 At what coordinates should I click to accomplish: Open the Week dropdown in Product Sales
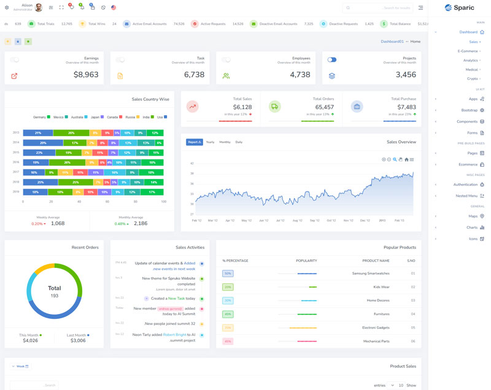point(20,366)
